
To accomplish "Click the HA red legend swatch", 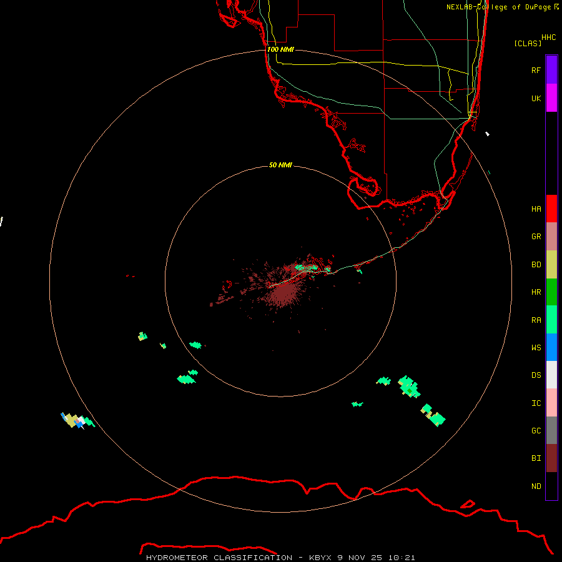I will pos(551,209).
